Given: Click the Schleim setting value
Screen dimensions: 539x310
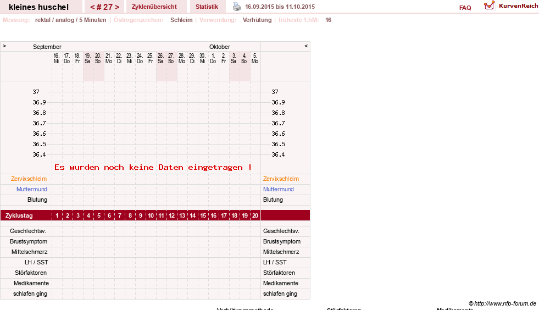Looking at the screenshot, I should click(181, 20).
